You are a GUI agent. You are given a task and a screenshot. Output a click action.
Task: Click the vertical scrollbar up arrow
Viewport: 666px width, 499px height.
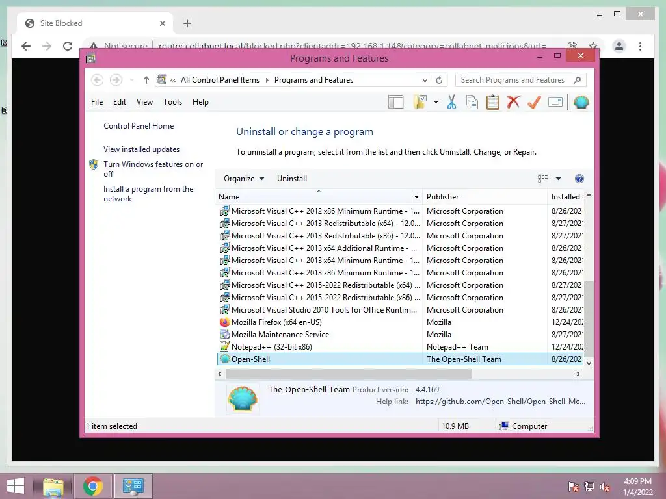point(589,196)
